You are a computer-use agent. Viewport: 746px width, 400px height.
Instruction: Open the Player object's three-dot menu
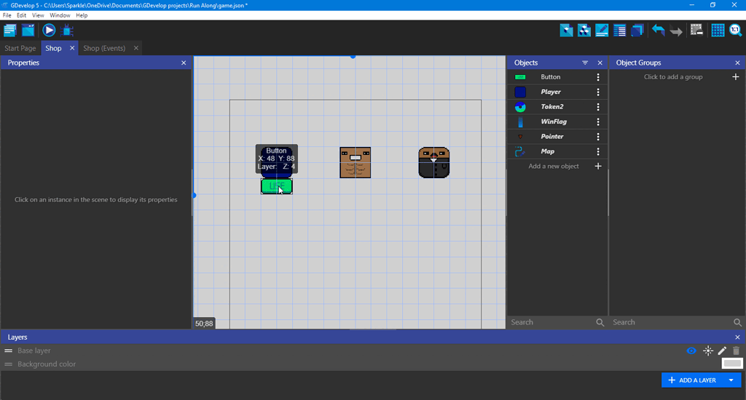[598, 92]
